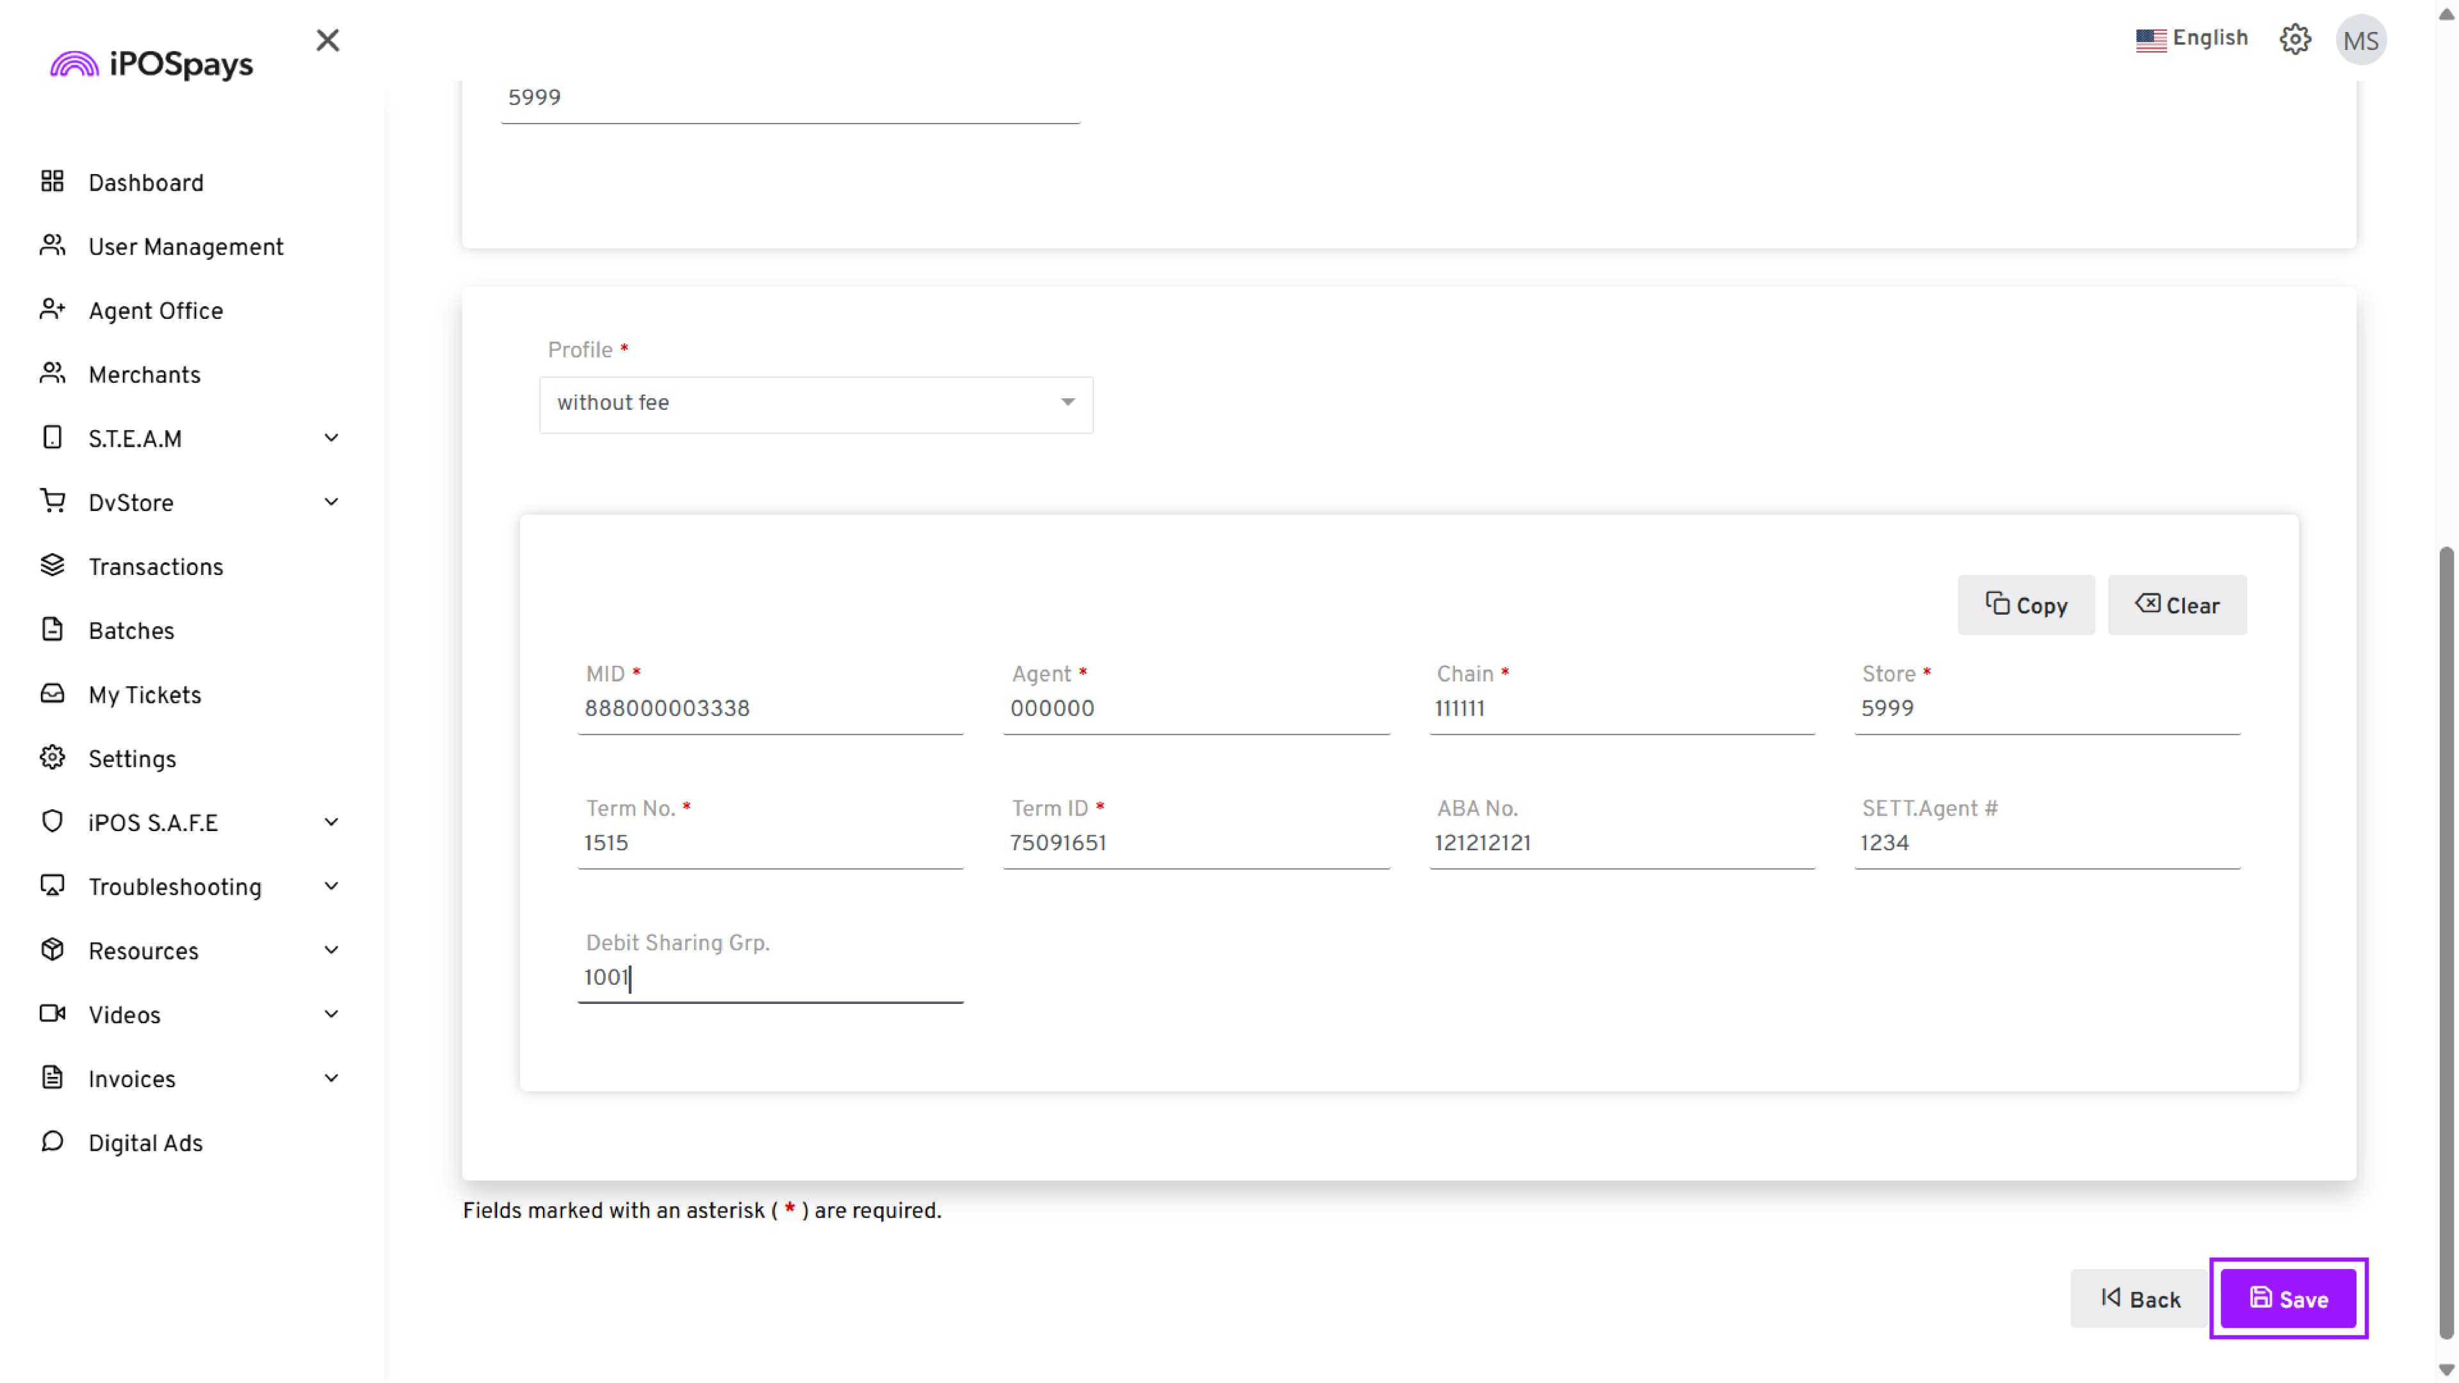Click the MID input field
This screenshot has height=1383, width=2459.
click(769, 709)
